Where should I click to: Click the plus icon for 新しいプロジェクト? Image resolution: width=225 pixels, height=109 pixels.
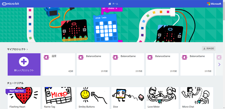24,61
